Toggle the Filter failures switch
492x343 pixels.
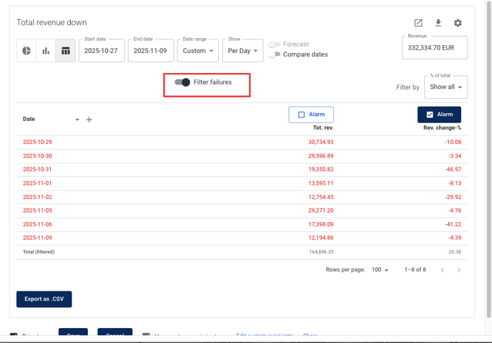(x=182, y=82)
